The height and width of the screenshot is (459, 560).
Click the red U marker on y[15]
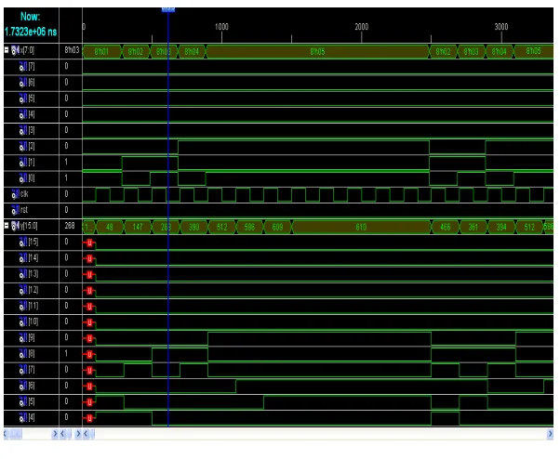tap(89, 243)
